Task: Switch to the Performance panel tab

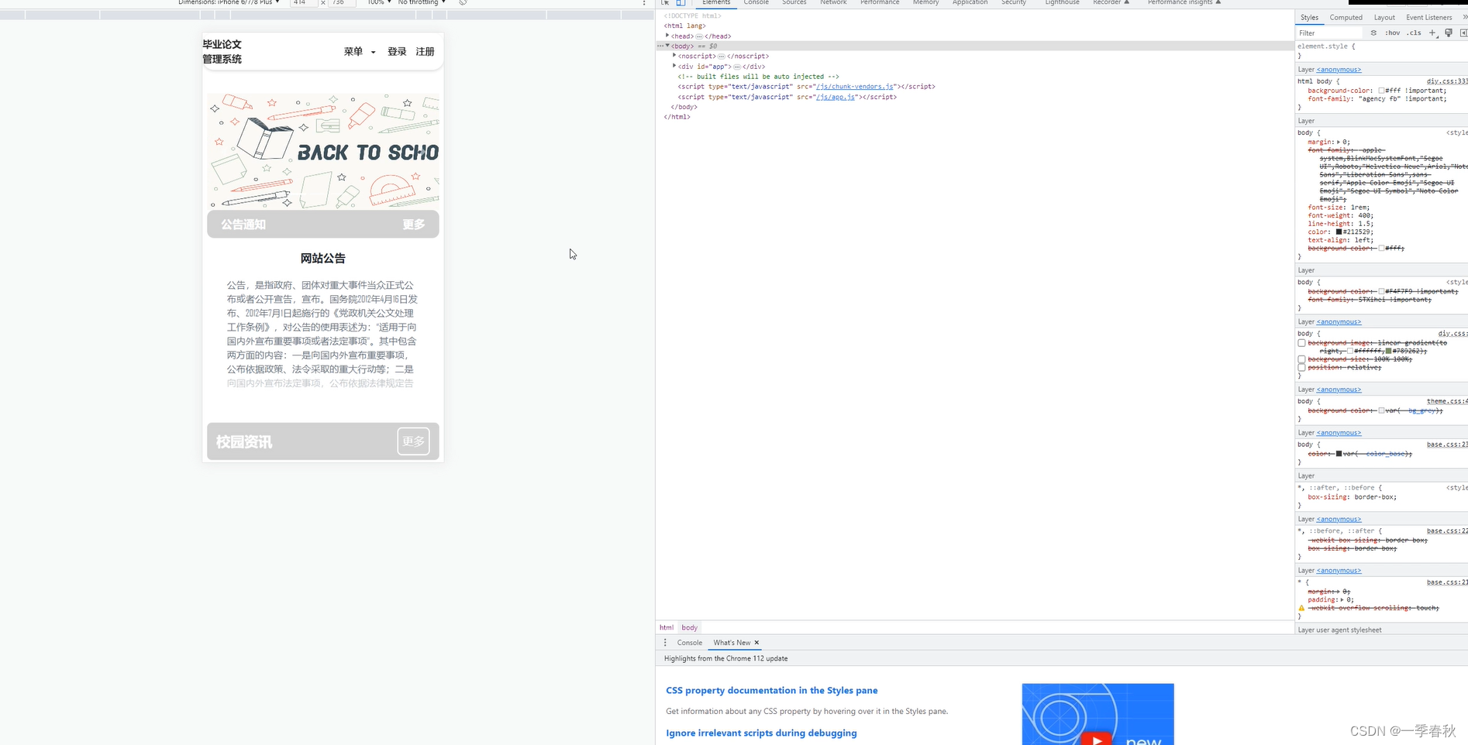Action: (x=880, y=3)
